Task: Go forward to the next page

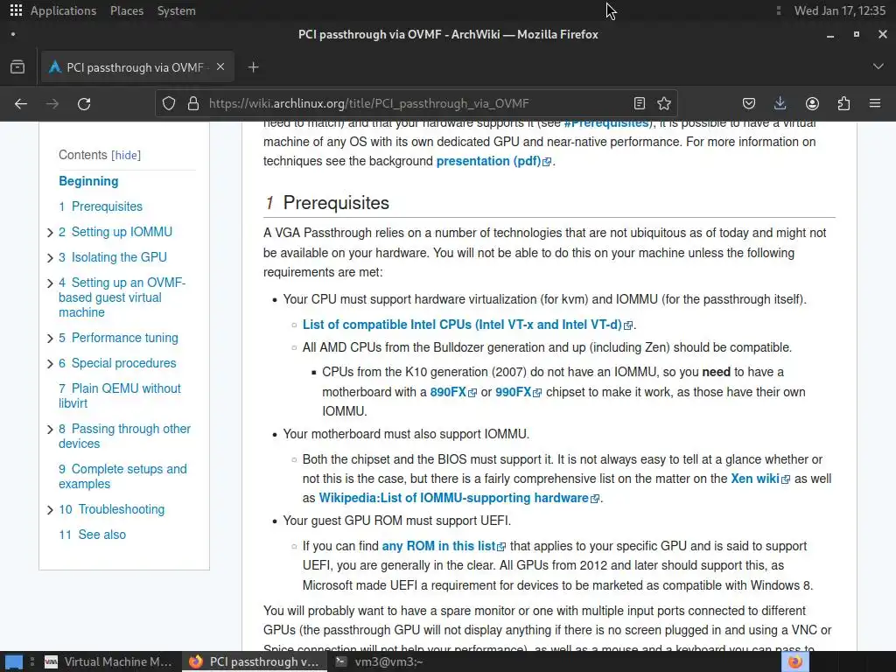Action: [x=52, y=103]
